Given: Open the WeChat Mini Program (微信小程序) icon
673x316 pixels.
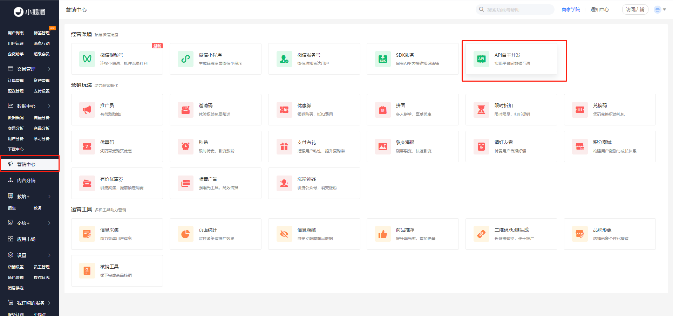Looking at the screenshot, I should pyautogui.click(x=185, y=59).
